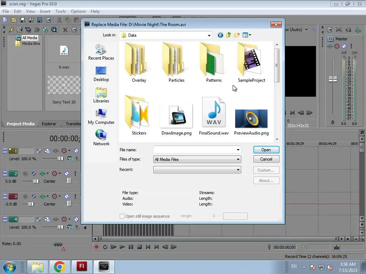Arm track 2 for recording
366x274 pixels.
click(x=25, y=174)
